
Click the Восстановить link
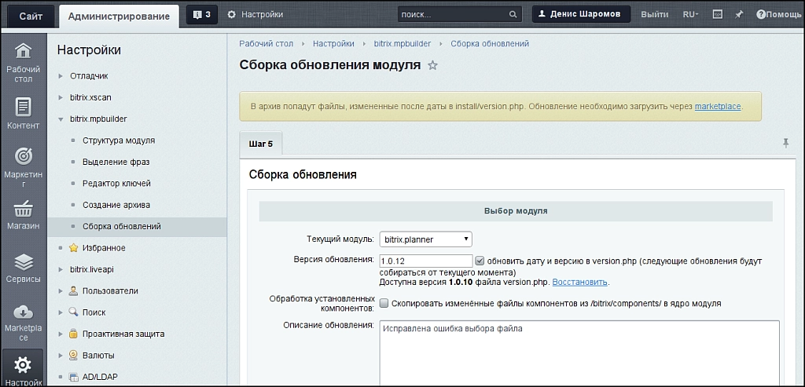(579, 283)
